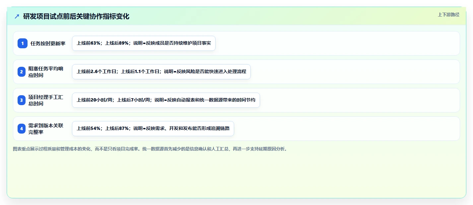Click the footnote starting 图表重点展示过程质量
The image size is (473, 205).
pyautogui.click(x=151, y=149)
